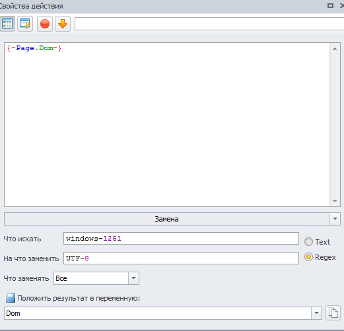Click the Что искать input field
Image resolution: width=344 pixels, height=331 pixels.
[x=181, y=239]
